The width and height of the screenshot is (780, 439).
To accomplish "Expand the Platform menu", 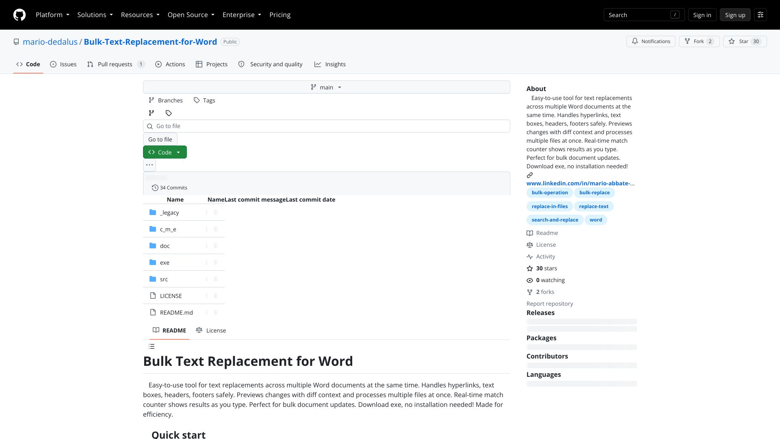I will tap(52, 15).
